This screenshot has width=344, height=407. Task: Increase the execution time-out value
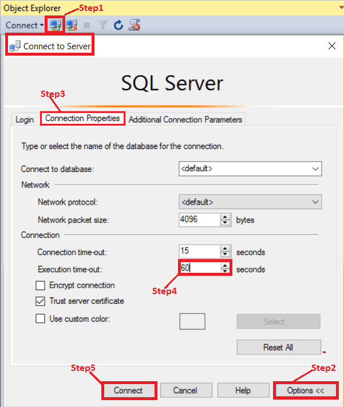click(225, 265)
